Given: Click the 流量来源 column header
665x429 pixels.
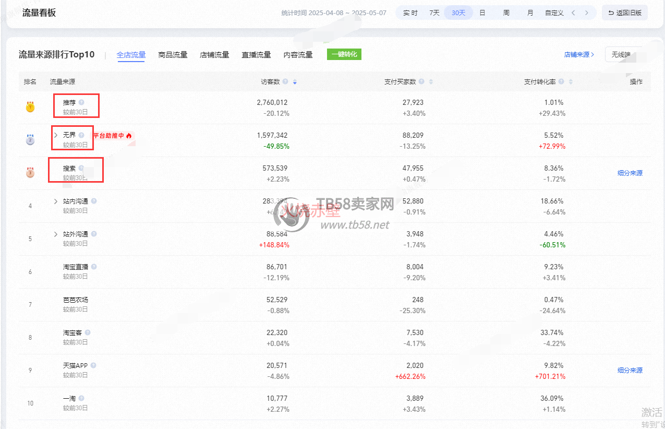Looking at the screenshot, I should pyautogui.click(x=62, y=82).
